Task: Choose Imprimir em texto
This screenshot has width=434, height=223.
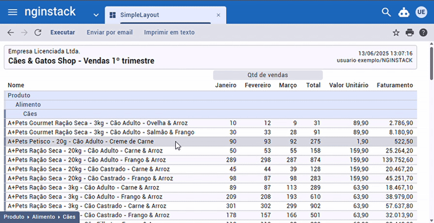Action: pyautogui.click(x=169, y=32)
